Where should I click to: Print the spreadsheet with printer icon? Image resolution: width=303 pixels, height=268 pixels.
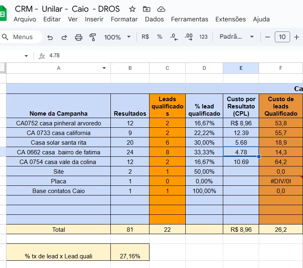[79, 37]
